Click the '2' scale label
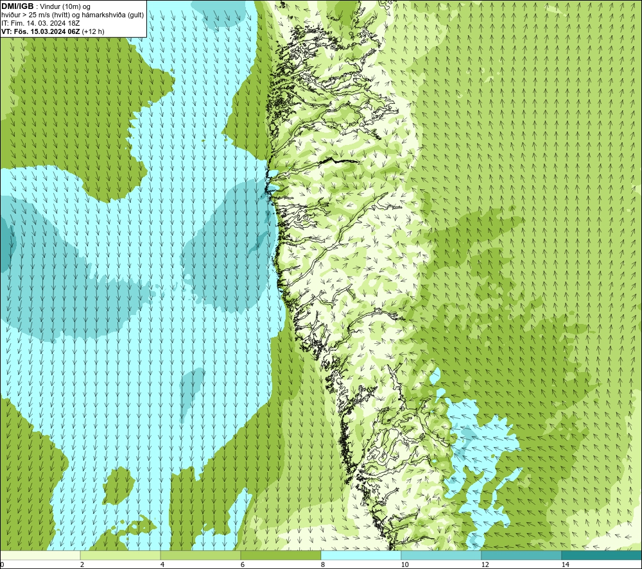Screen dimensions: 642x569 (82, 565)
